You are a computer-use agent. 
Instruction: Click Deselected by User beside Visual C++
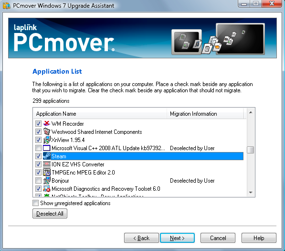click(192, 148)
